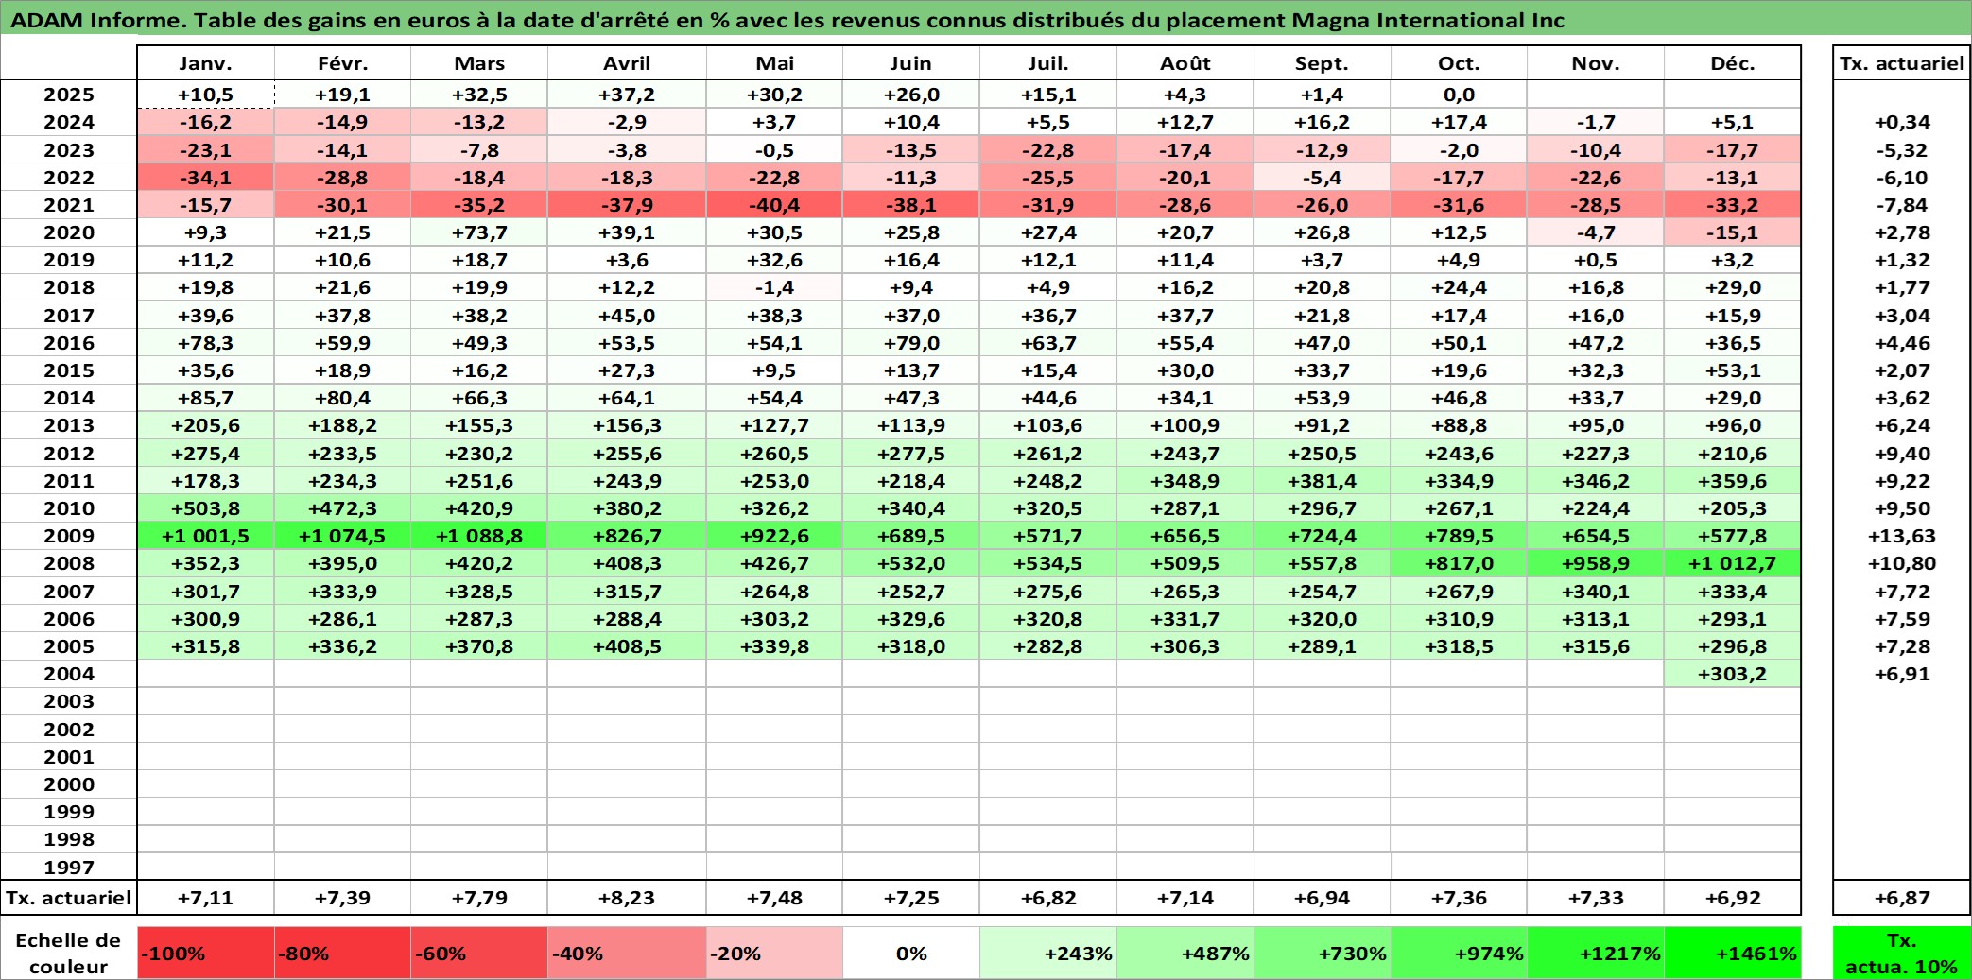This screenshot has height=980, width=1972.
Task: Select cell -1,4 in the 2018 row
Action: point(774,287)
